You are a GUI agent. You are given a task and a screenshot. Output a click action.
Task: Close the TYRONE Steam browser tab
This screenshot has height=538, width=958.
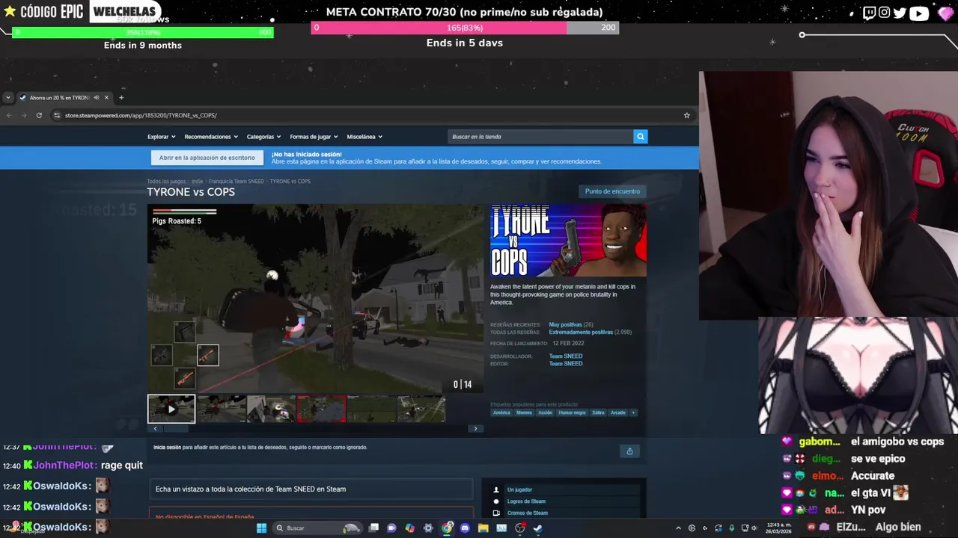(x=106, y=97)
